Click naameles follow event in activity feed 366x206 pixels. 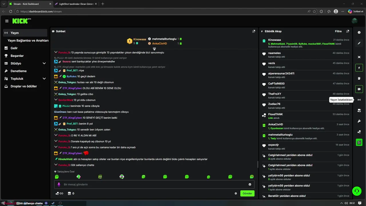[306, 55]
